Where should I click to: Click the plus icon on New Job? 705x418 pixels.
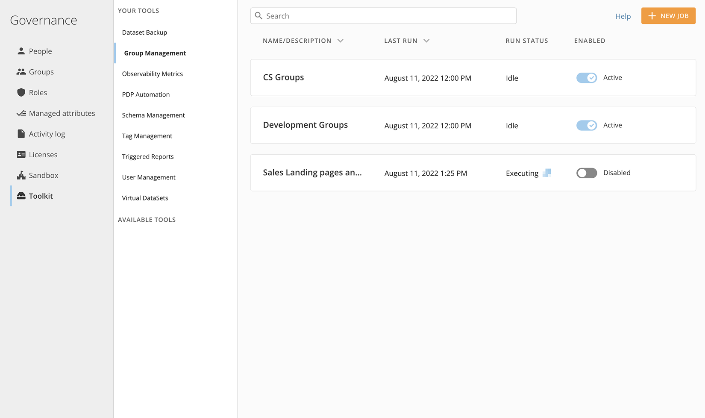tap(652, 16)
